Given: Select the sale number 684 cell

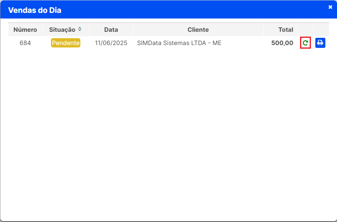Looking at the screenshot, I should (25, 43).
